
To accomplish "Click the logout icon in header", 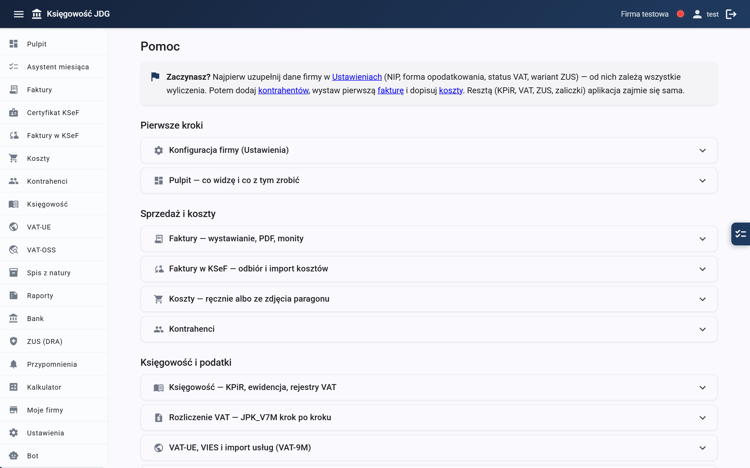I will point(731,14).
